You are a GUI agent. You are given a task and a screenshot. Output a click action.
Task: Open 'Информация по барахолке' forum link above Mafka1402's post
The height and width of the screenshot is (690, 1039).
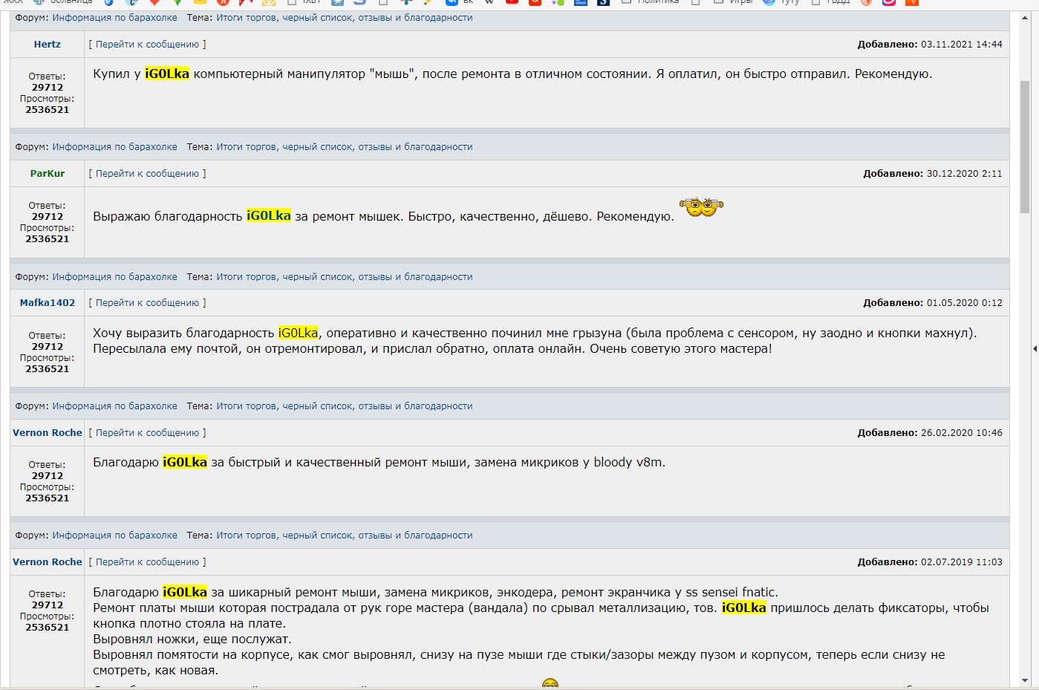coord(114,277)
